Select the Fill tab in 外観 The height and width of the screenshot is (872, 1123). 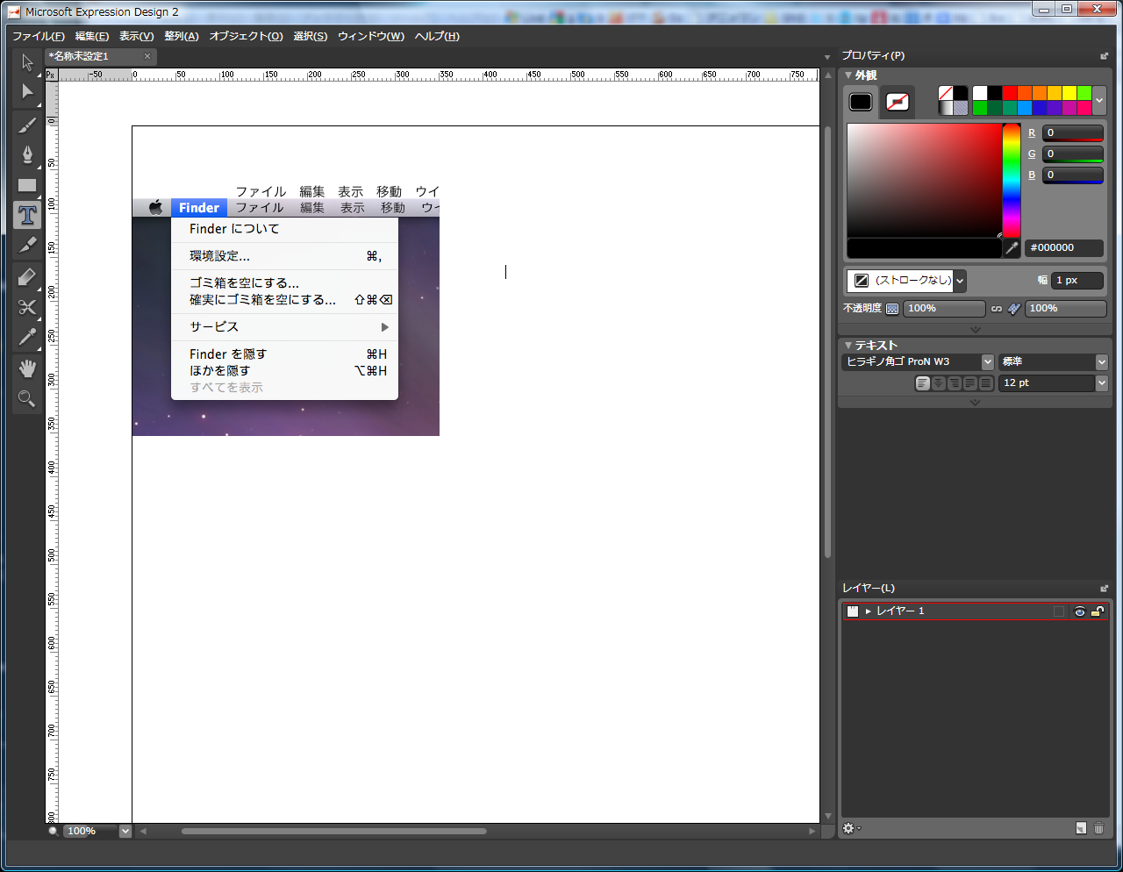point(861,102)
